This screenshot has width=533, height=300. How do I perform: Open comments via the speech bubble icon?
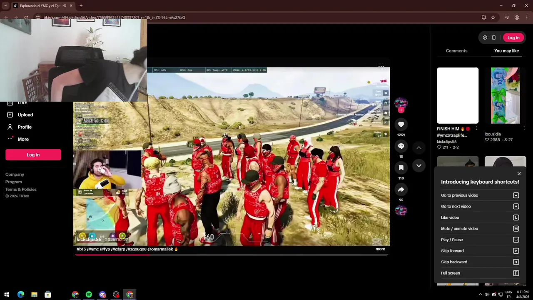[x=401, y=146]
